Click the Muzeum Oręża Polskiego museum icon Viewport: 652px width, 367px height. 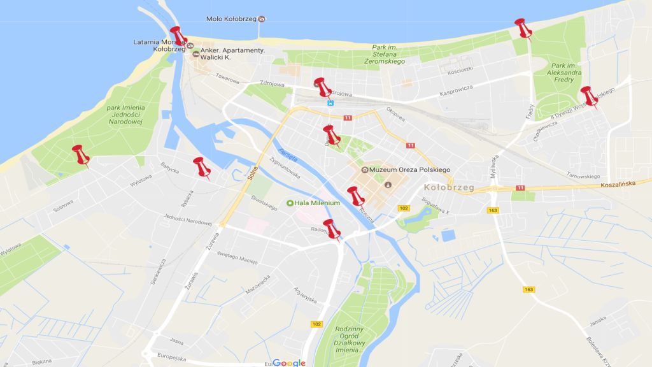tap(365, 169)
